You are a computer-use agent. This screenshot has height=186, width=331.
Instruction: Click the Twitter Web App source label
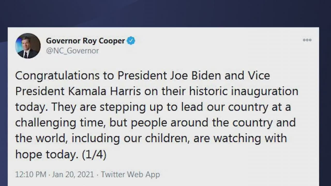[x=130, y=174]
